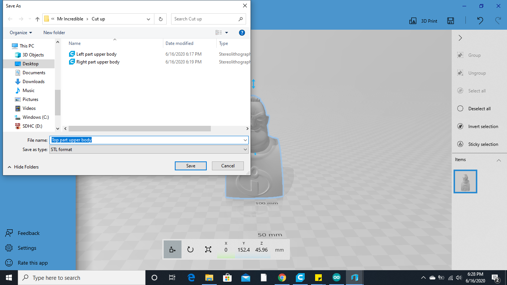
Task: Collapse the Items panel
Action: pyautogui.click(x=498, y=160)
